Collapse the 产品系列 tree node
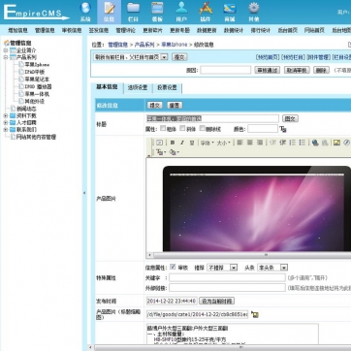Viewport: 351px width, 351px height. click(6, 57)
